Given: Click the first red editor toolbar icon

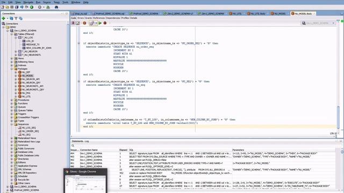Looking at the screenshot, I should click(73, 23).
